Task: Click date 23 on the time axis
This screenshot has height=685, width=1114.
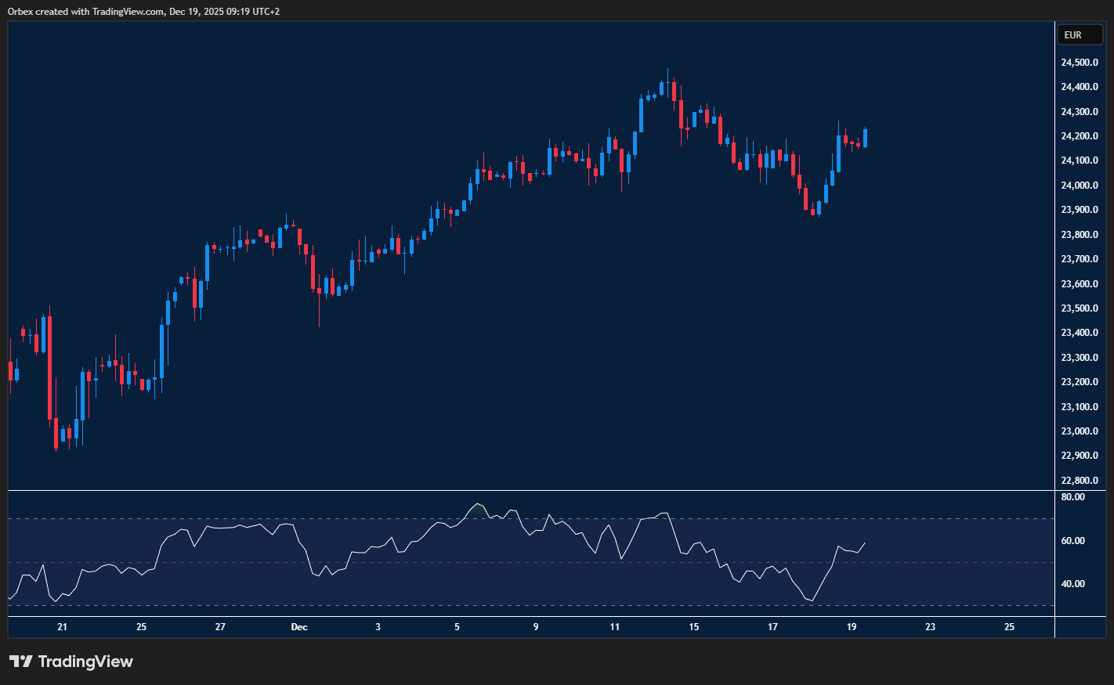Action: 930,627
